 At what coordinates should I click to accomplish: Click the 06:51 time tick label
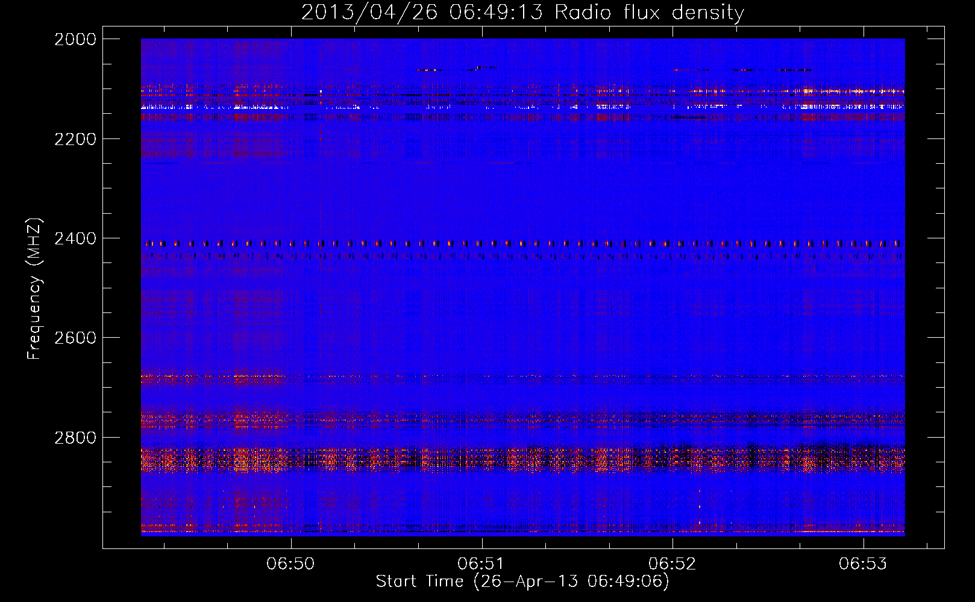(x=481, y=563)
